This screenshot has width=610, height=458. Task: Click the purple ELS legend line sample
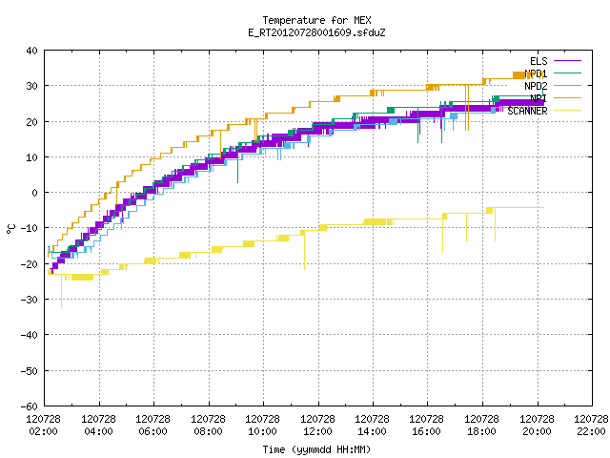[567, 61]
